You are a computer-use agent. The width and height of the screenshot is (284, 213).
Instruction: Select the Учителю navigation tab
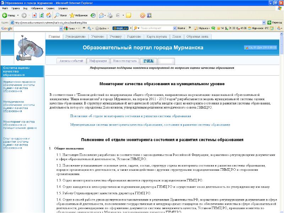(x=97, y=36)
